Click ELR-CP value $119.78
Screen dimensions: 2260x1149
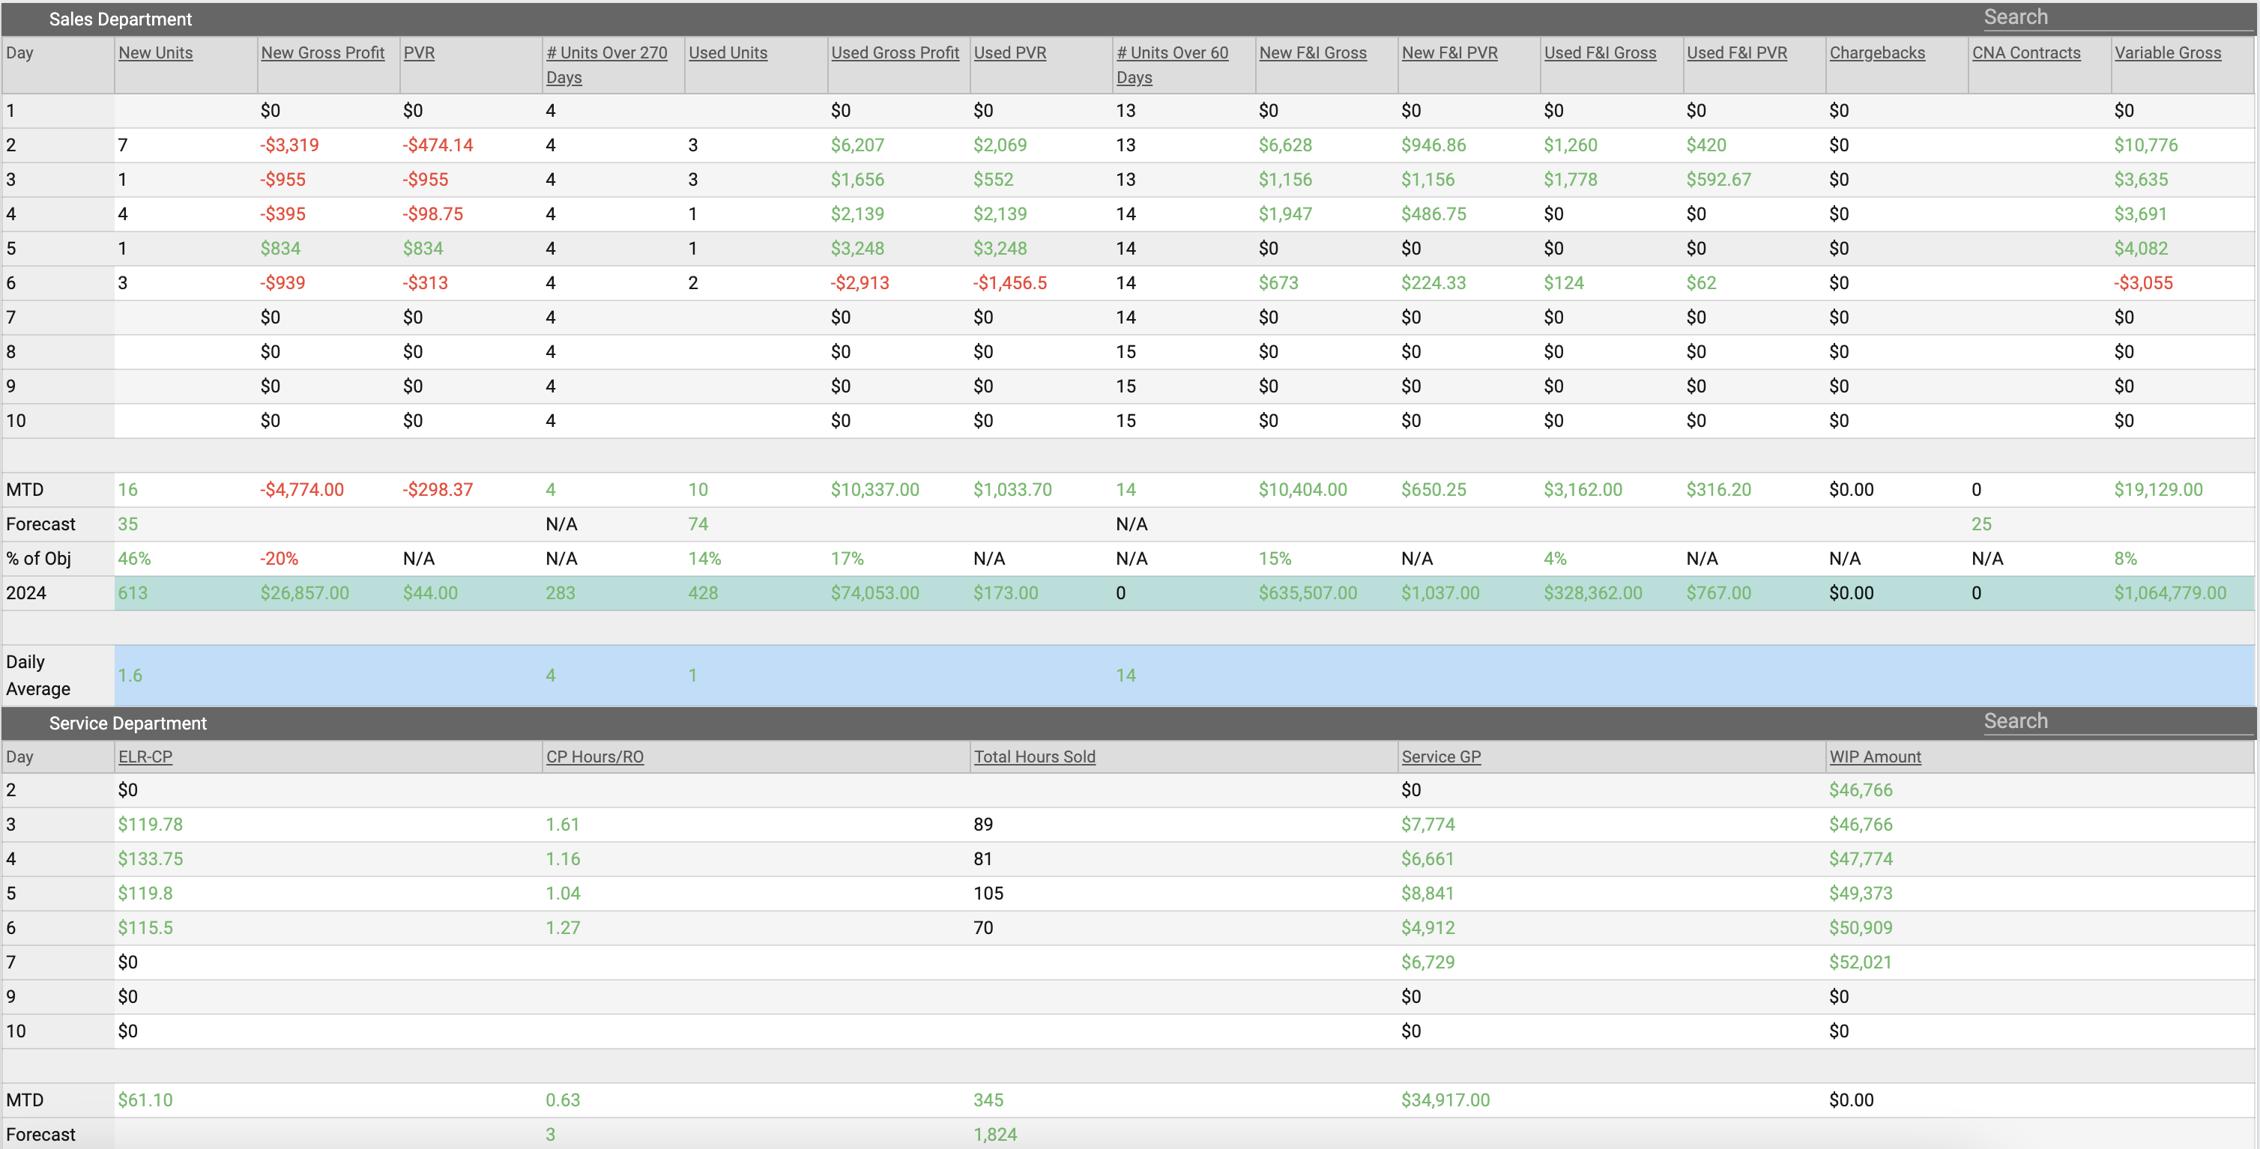pyautogui.click(x=150, y=825)
